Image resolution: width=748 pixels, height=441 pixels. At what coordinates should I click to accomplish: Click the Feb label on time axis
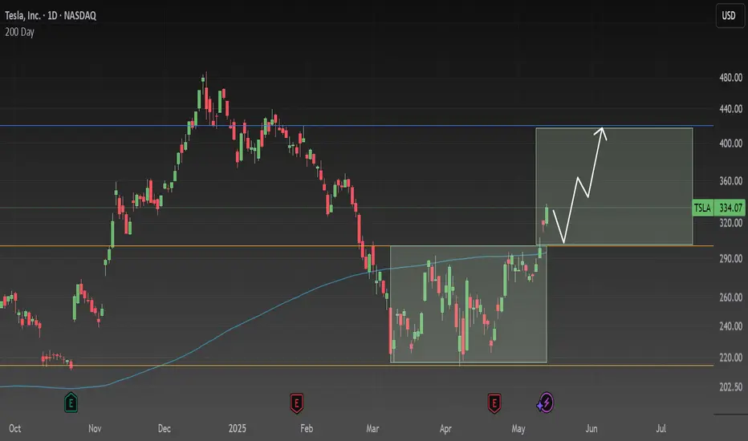pos(307,428)
